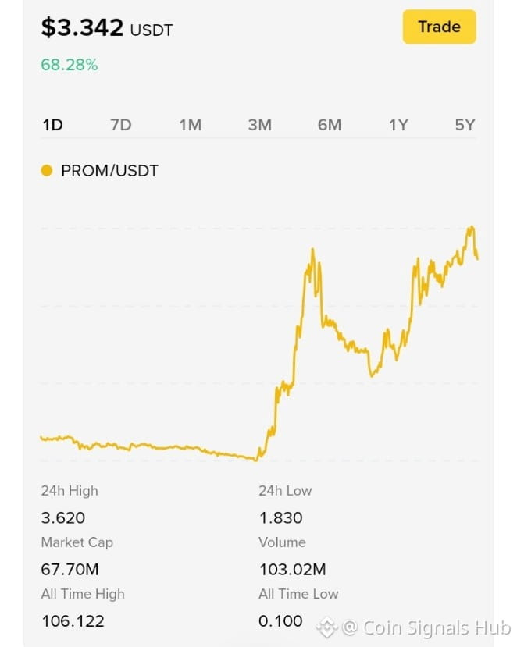
Task: Click the 24h Low value 1.830
Action: point(281,517)
